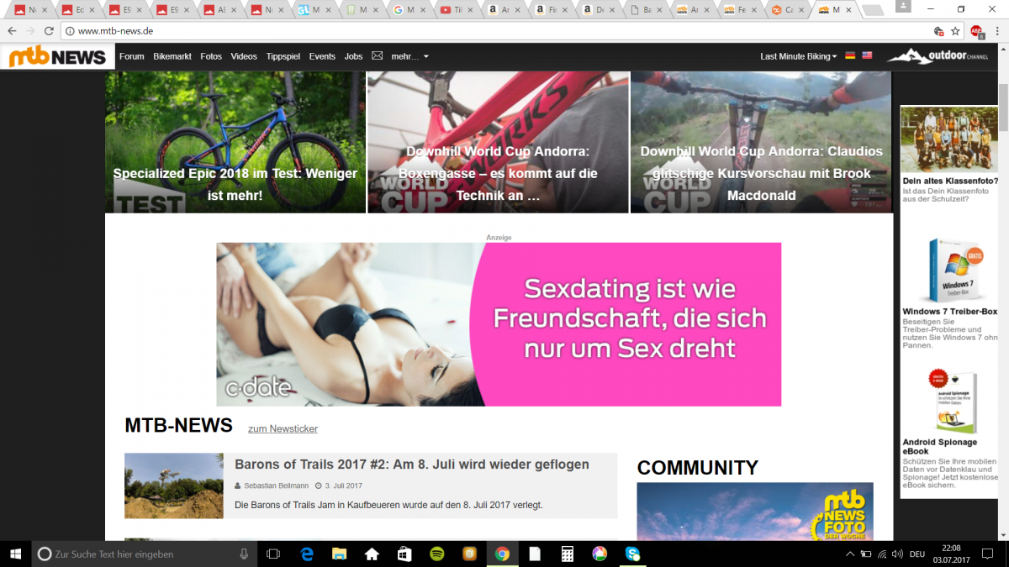Click the 'Dein altes Klassenfoto?' sidebar ad
Screen dimensions: 1009x567
(949, 154)
